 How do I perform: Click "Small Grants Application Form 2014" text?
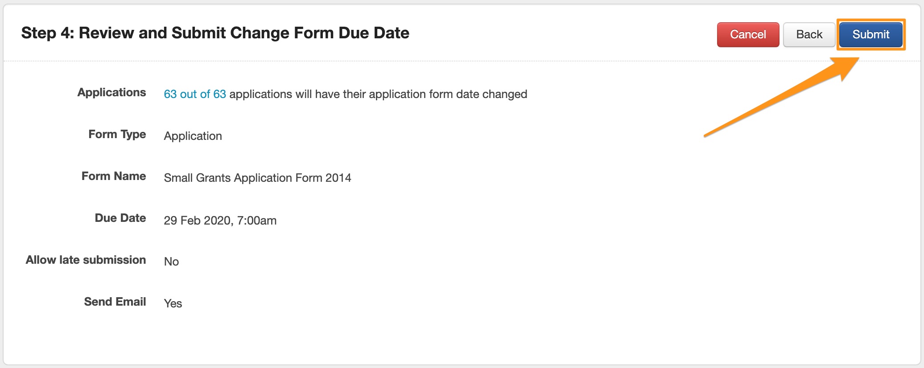[x=257, y=178]
